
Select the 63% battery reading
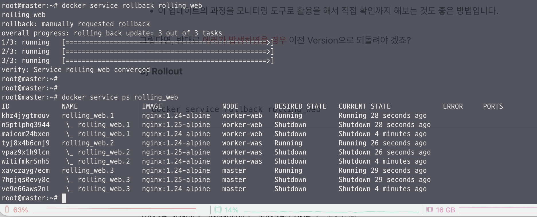pos(21,210)
